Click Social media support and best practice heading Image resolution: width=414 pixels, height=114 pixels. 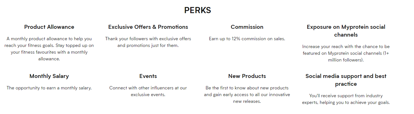point(346,80)
